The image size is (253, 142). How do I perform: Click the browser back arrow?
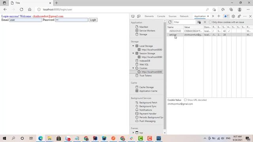[x=5, y=9]
